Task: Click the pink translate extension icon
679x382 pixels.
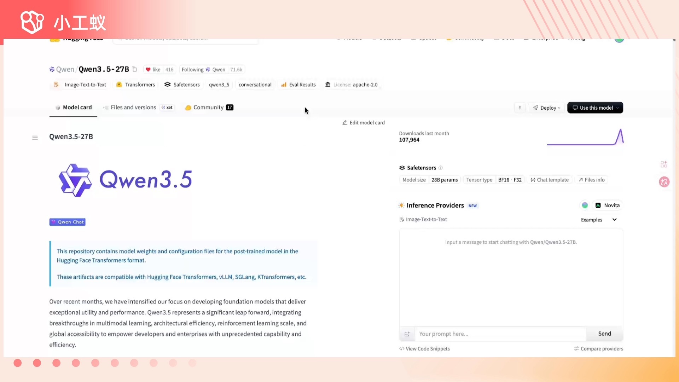Action: [x=664, y=182]
